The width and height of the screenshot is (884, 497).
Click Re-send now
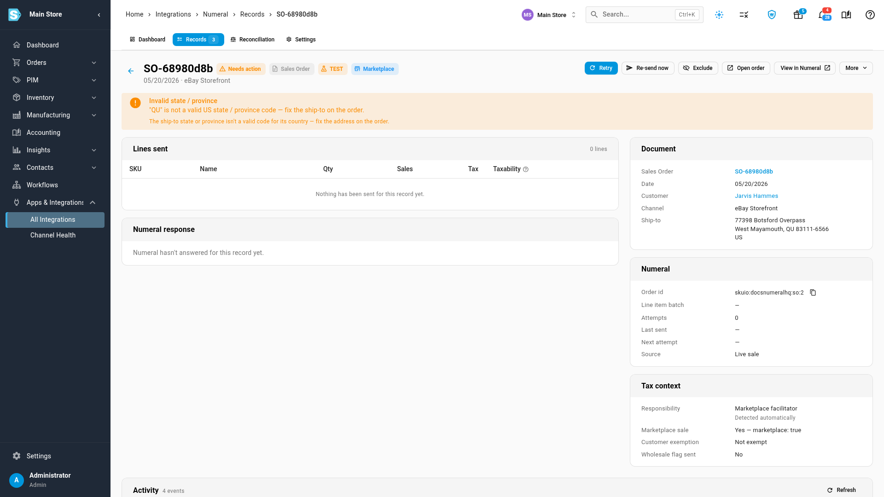[648, 68]
